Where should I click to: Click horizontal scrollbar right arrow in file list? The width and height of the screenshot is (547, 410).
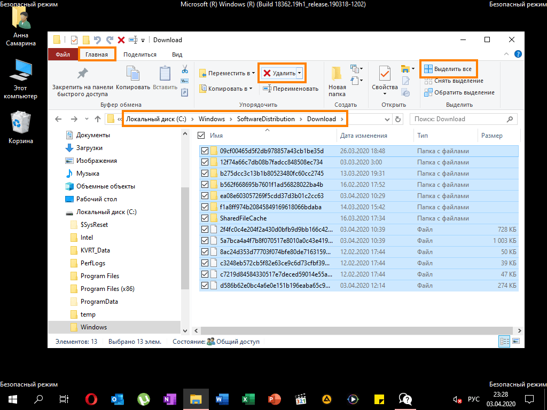tap(519, 330)
